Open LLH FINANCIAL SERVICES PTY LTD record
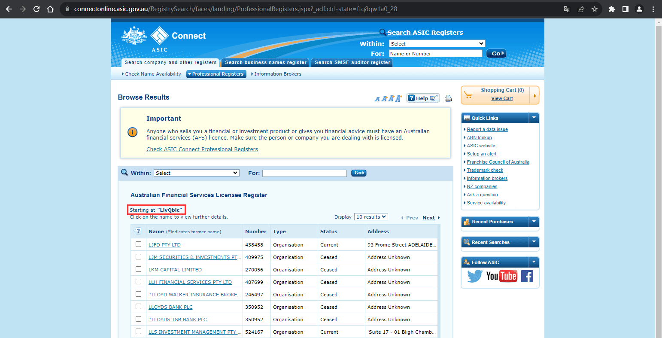Viewport: 662px width, 338px height. coord(190,282)
